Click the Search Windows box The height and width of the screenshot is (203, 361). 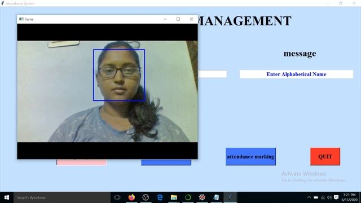[62, 197]
